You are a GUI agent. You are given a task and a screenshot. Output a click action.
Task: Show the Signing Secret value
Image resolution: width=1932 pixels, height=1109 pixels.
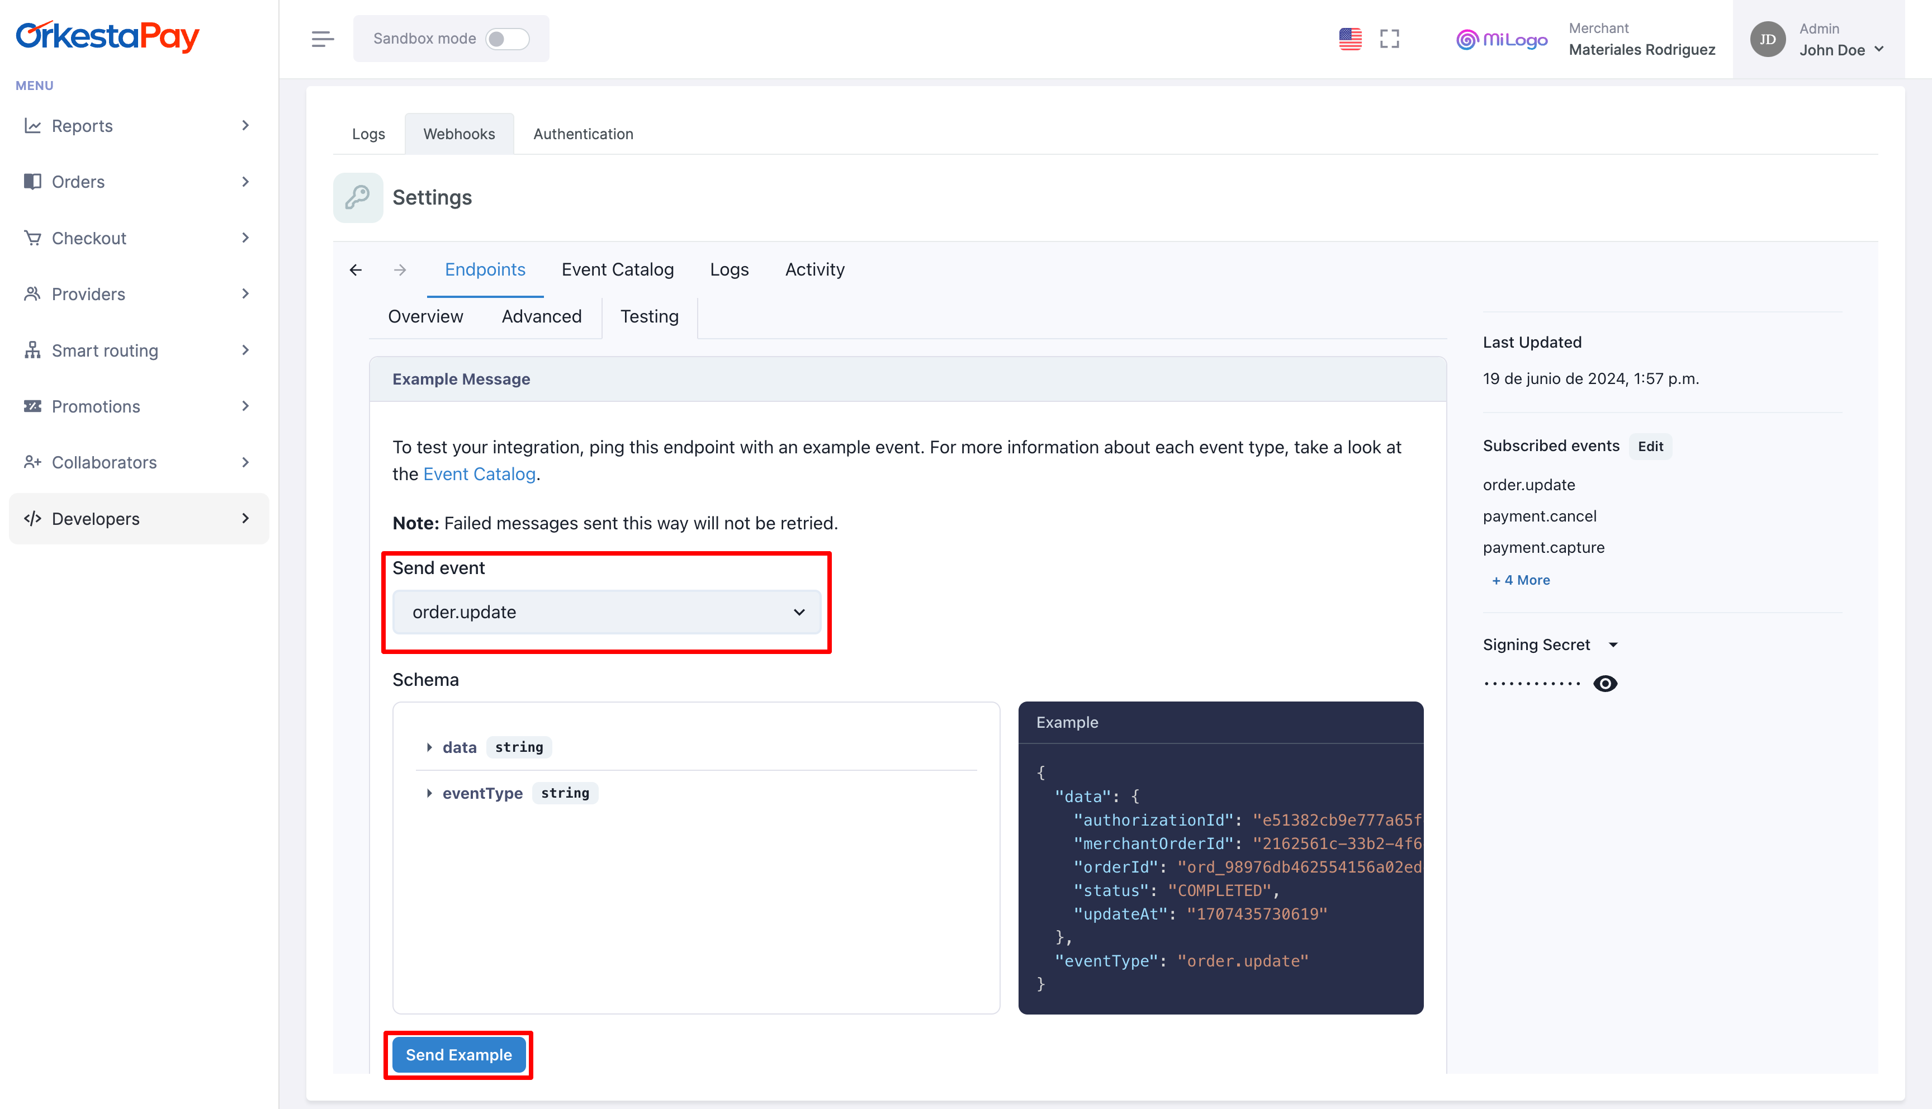coord(1606,683)
